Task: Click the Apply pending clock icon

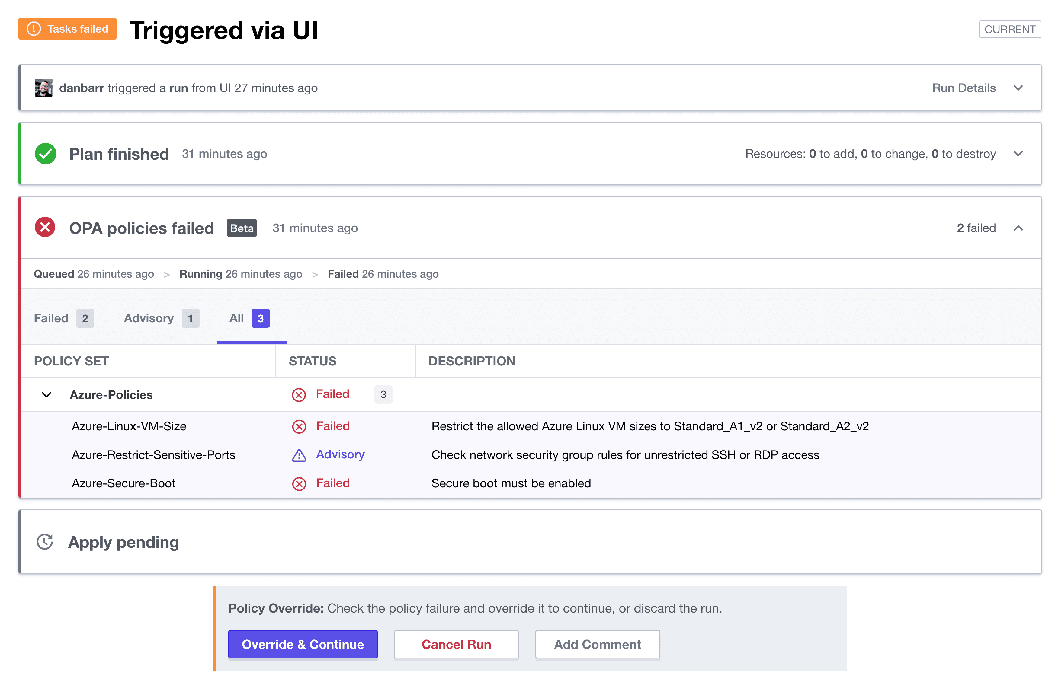Action: point(45,542)
